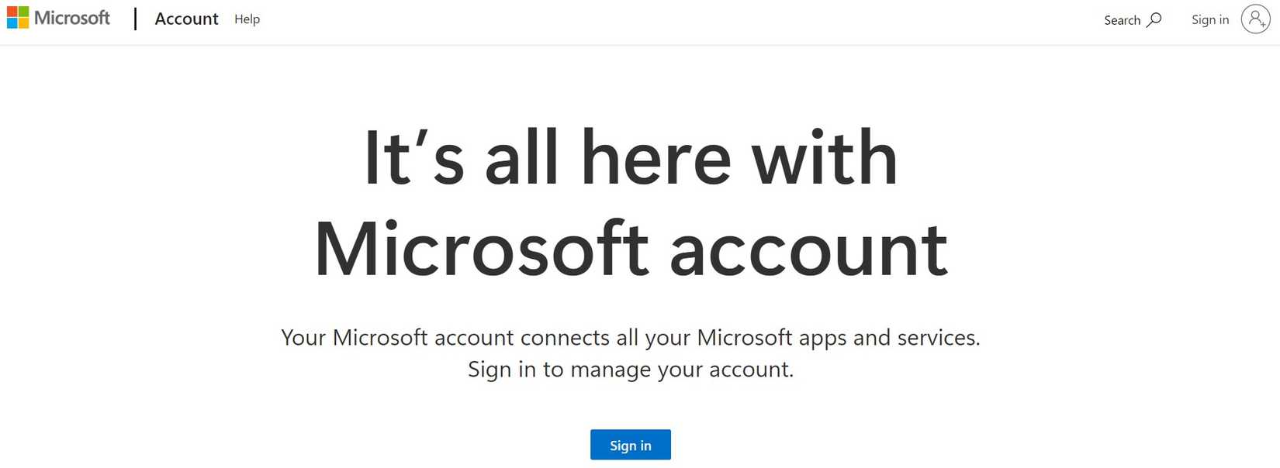Image resolution: width=1280 pixels, height=468 pixels.
Task: Click Help next to Account
Action: (x=247, y=19)
